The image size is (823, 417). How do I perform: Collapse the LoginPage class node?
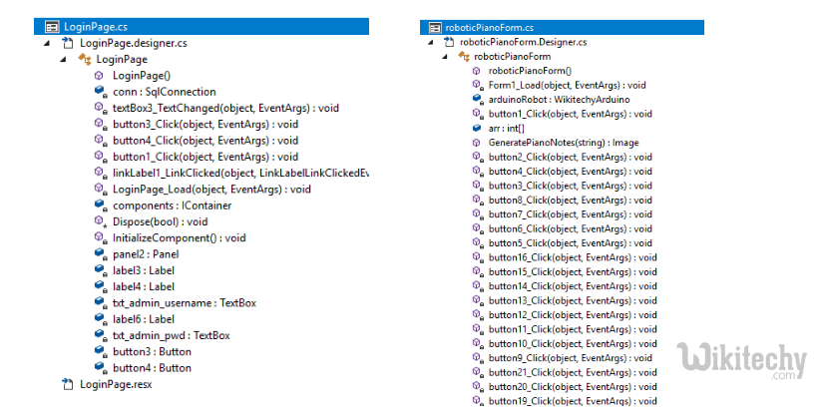pyautogui.click(x=63, y=59)
